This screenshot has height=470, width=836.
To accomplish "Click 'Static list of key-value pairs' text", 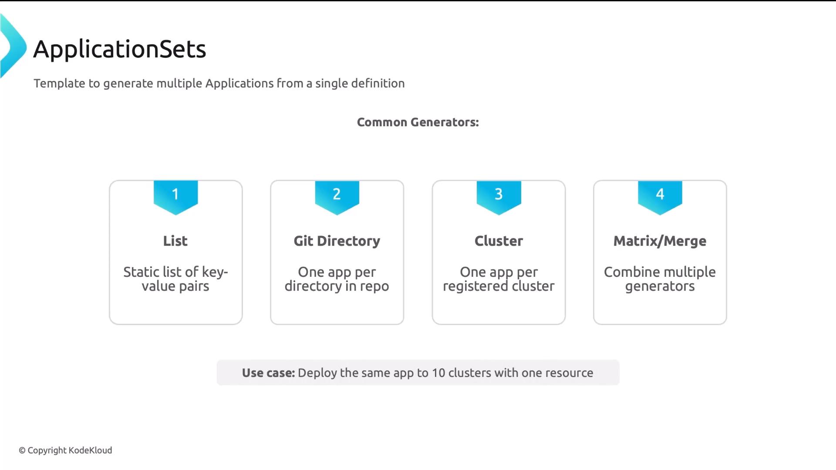I will click(175, 279).
